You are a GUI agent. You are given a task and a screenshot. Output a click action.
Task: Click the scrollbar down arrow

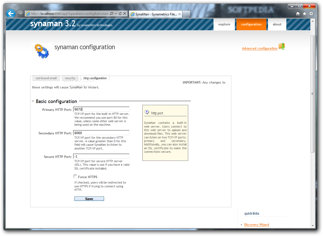(313, 226)
